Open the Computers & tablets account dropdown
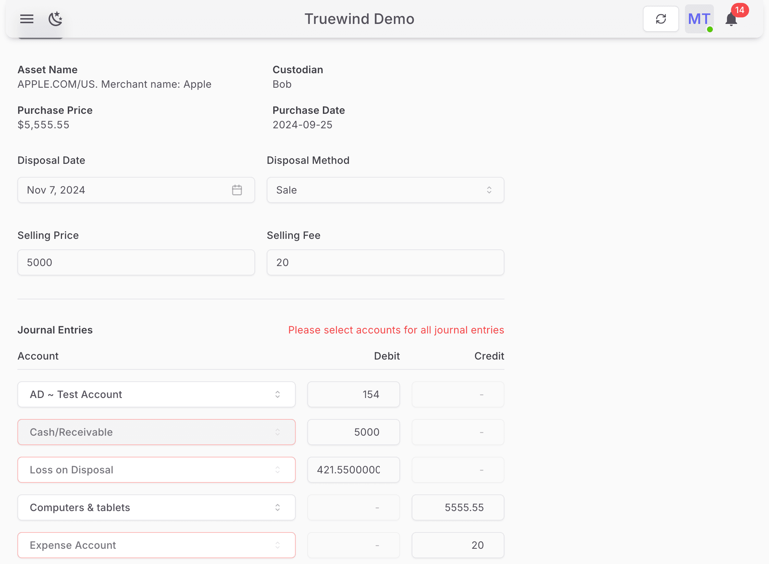The image size is (769, 564). [156, 507]
